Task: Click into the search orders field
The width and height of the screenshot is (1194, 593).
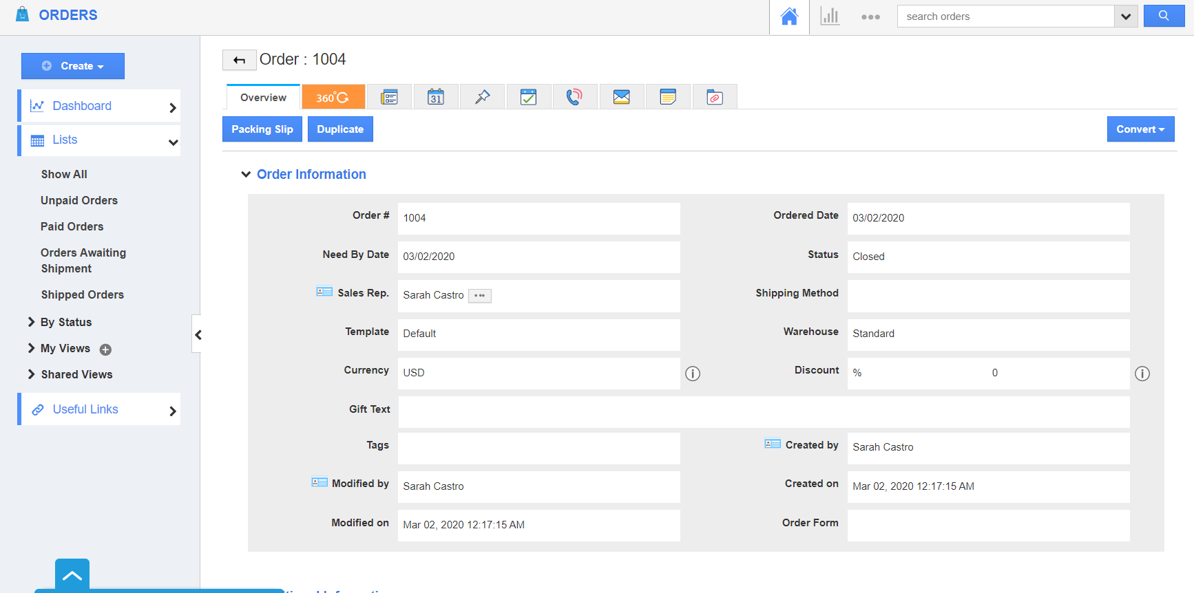Action: coord(1005,17)
